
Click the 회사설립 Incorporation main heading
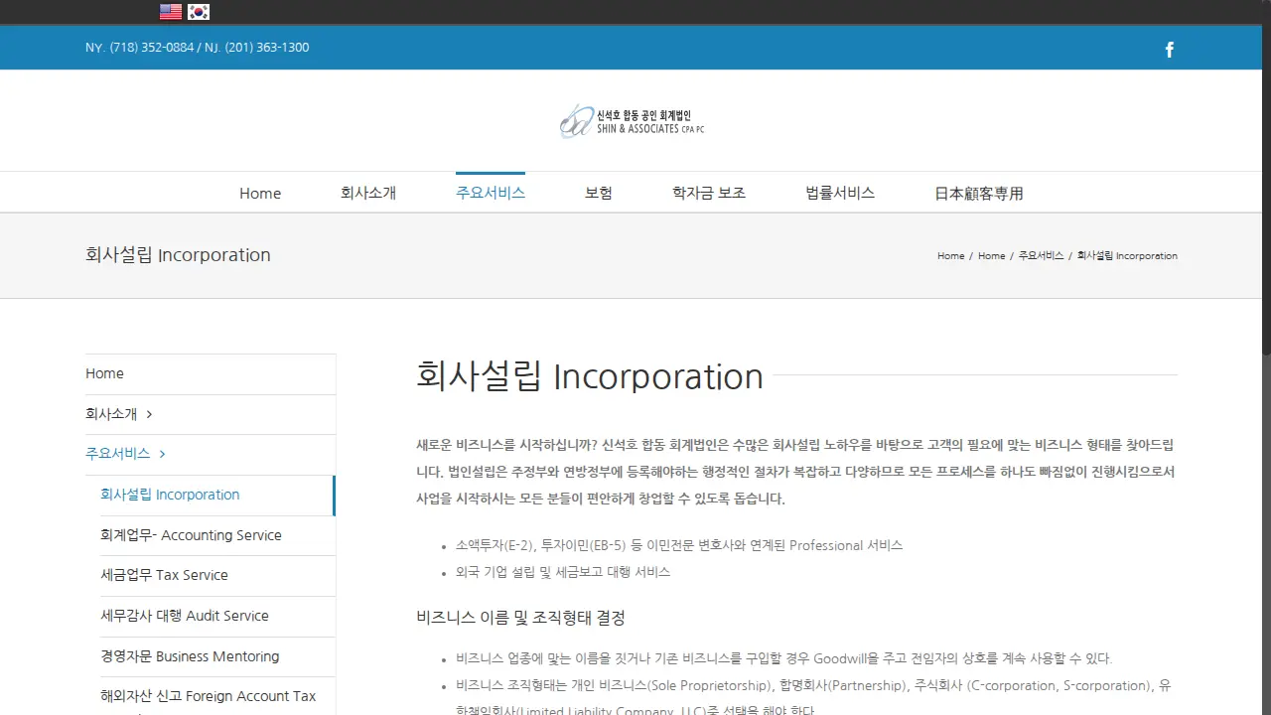[590, 376]
